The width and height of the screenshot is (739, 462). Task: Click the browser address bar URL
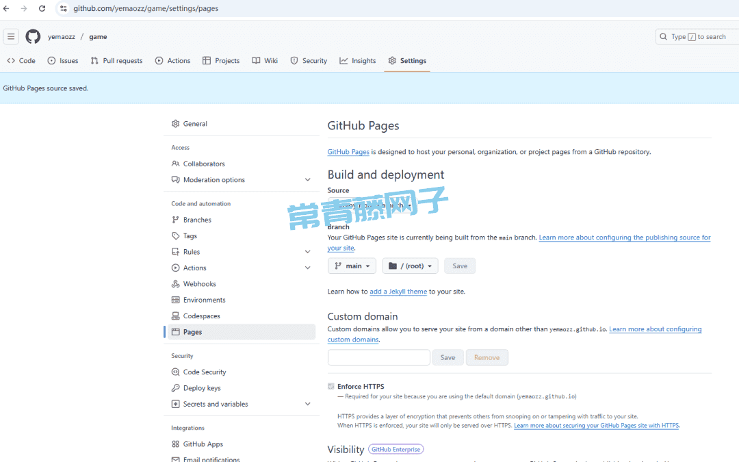pyautogui.click(x=146, y=8)
